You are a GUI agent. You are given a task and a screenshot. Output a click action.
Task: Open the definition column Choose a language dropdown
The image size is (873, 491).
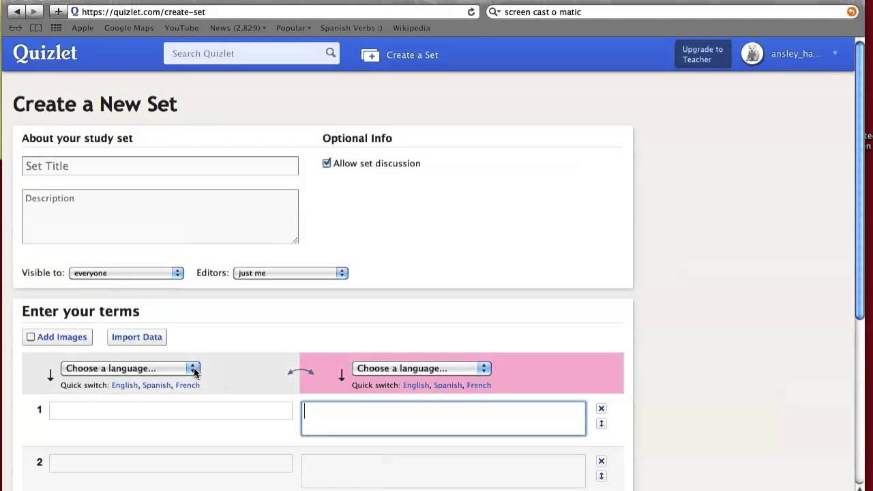[x=421, y=368]
